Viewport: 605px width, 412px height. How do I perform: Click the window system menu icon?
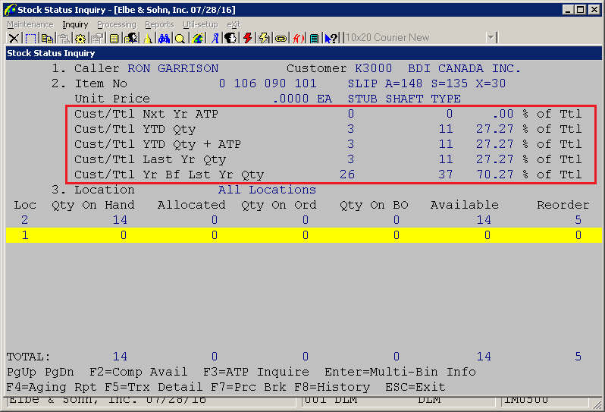10,9
